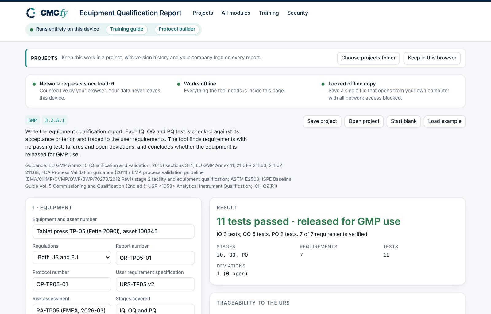The image size is (491, 314).
Task: Edit the Risk assessment field
Action: pyautogui.click(x=72, y=309)
